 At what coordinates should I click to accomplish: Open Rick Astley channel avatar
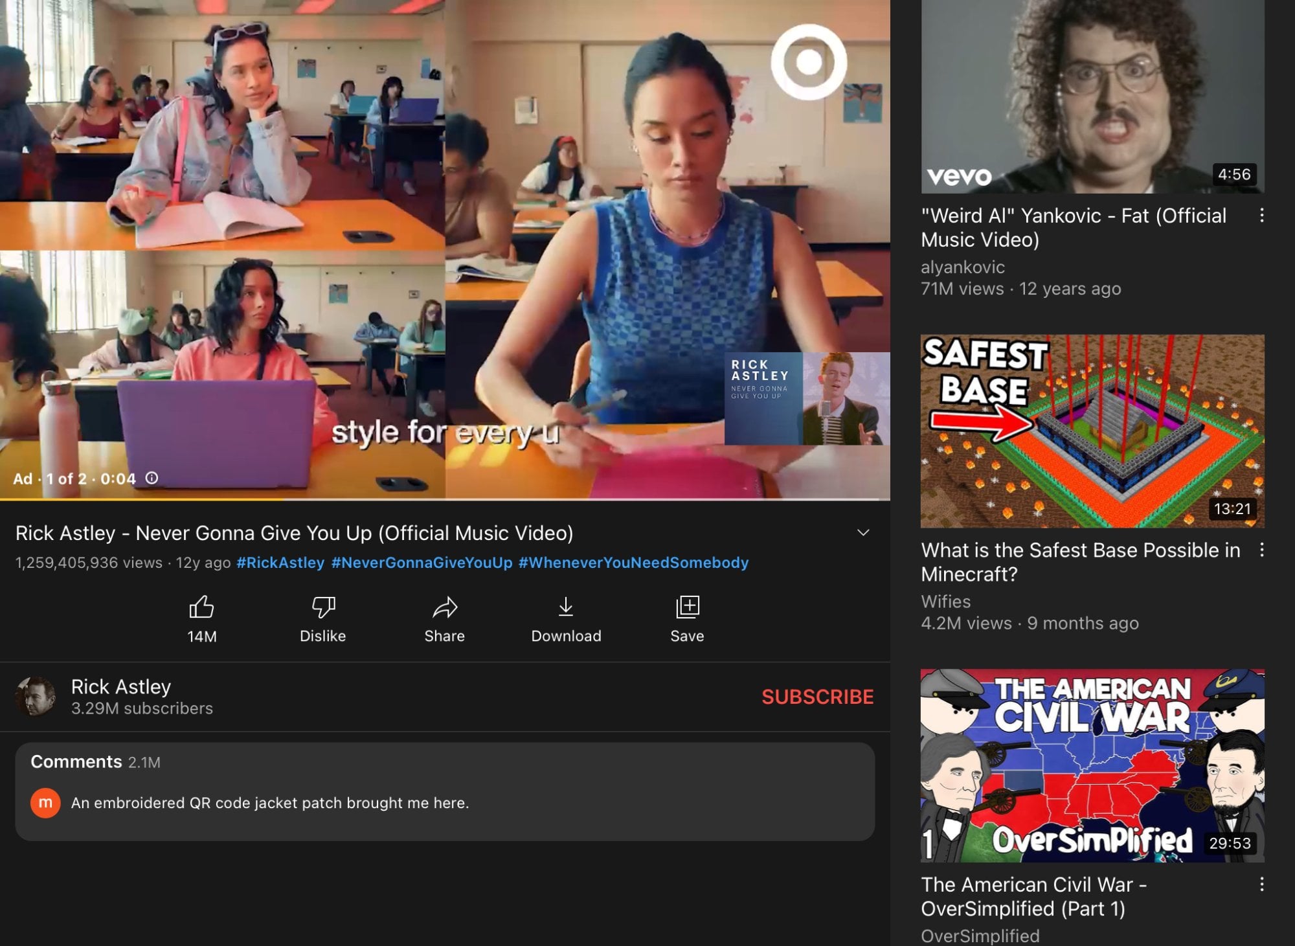point(36,697)
